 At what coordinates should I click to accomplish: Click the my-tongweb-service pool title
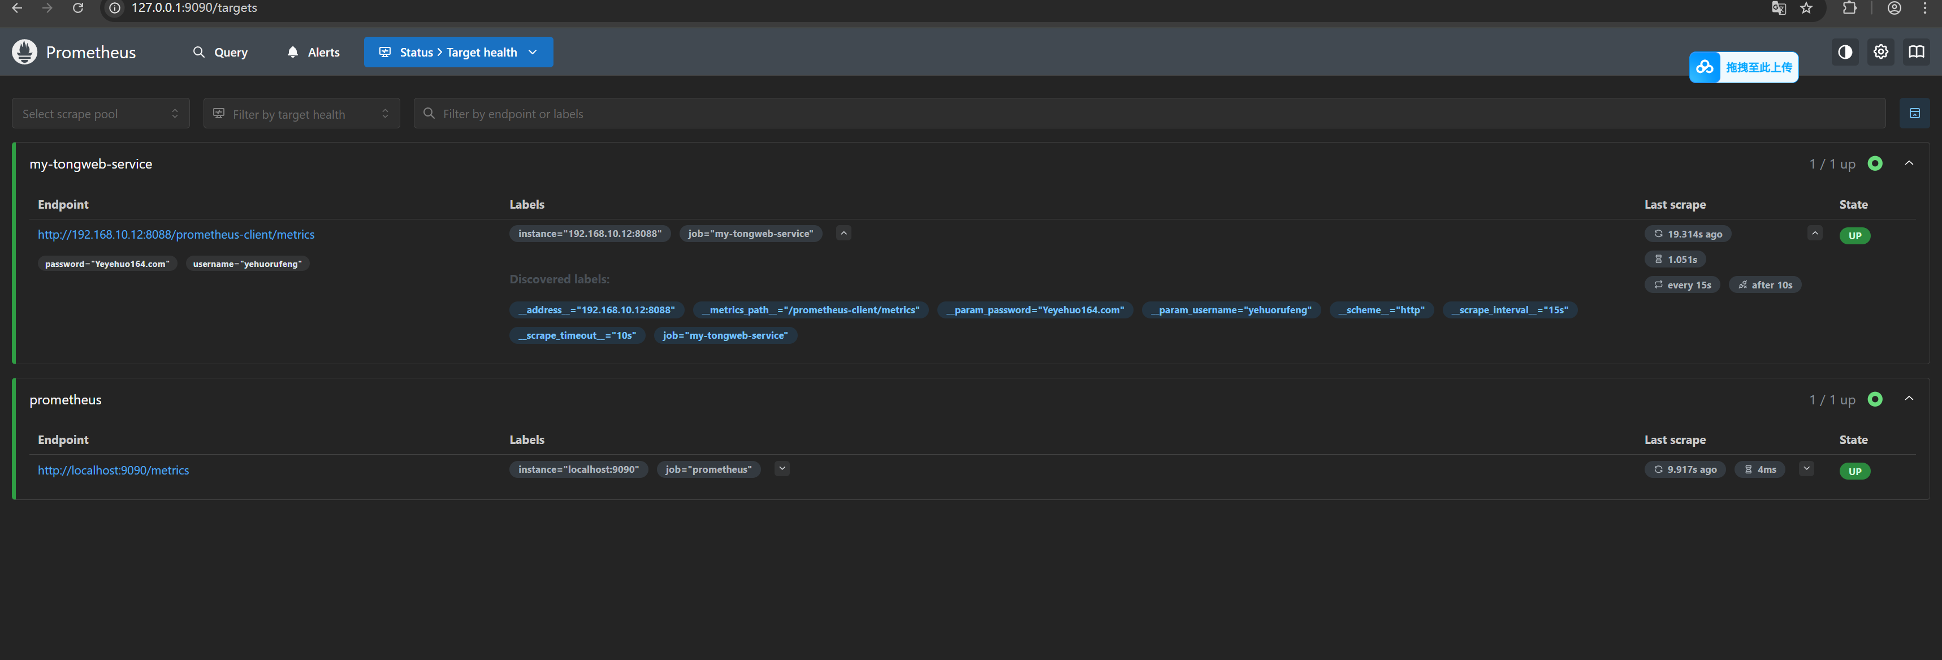point(90,163)
